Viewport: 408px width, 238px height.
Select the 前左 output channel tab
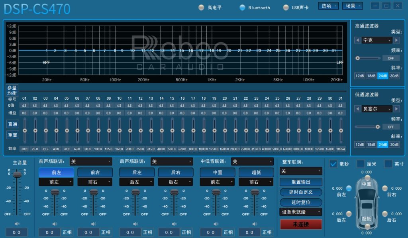point(56,172)
